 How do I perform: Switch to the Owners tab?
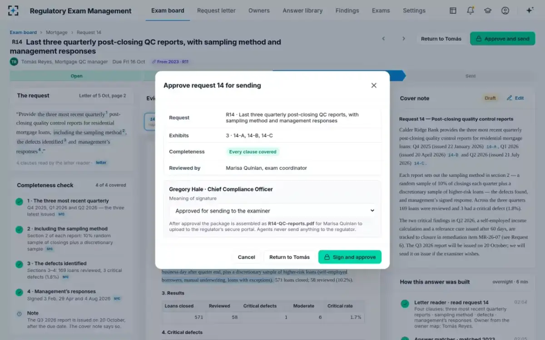coord(259,10)
